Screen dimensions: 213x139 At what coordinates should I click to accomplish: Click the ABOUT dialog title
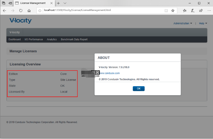point(104,58)
